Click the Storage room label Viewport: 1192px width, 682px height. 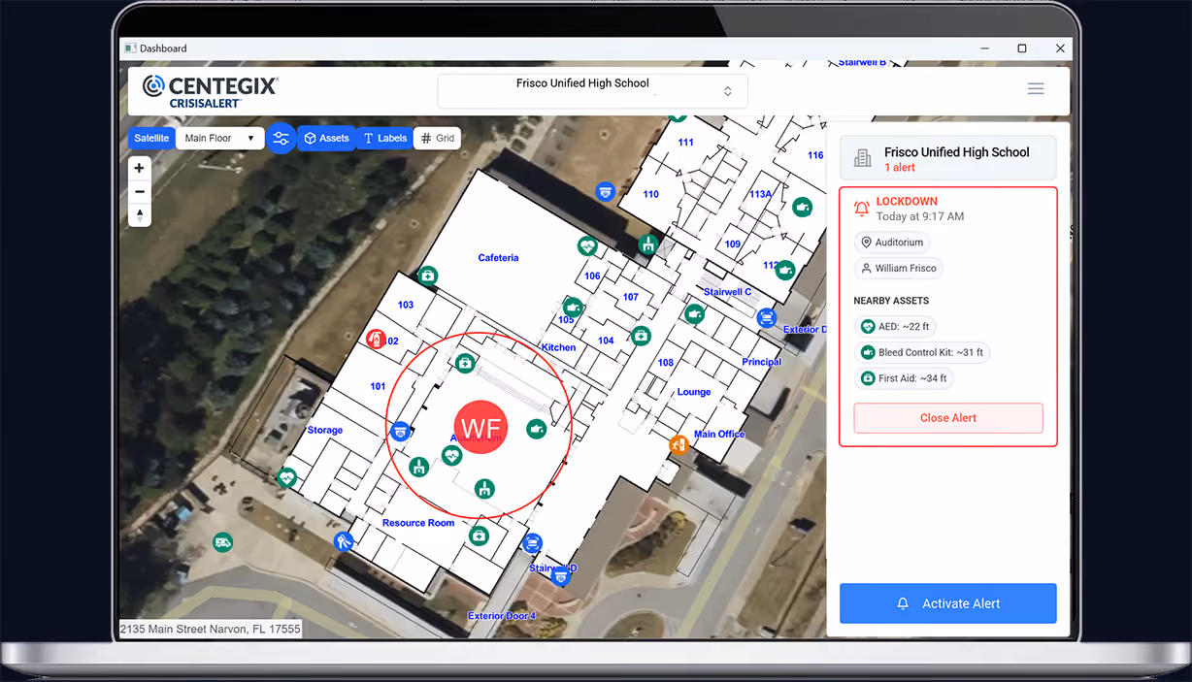pyautogui.click(x=325, y=430)
